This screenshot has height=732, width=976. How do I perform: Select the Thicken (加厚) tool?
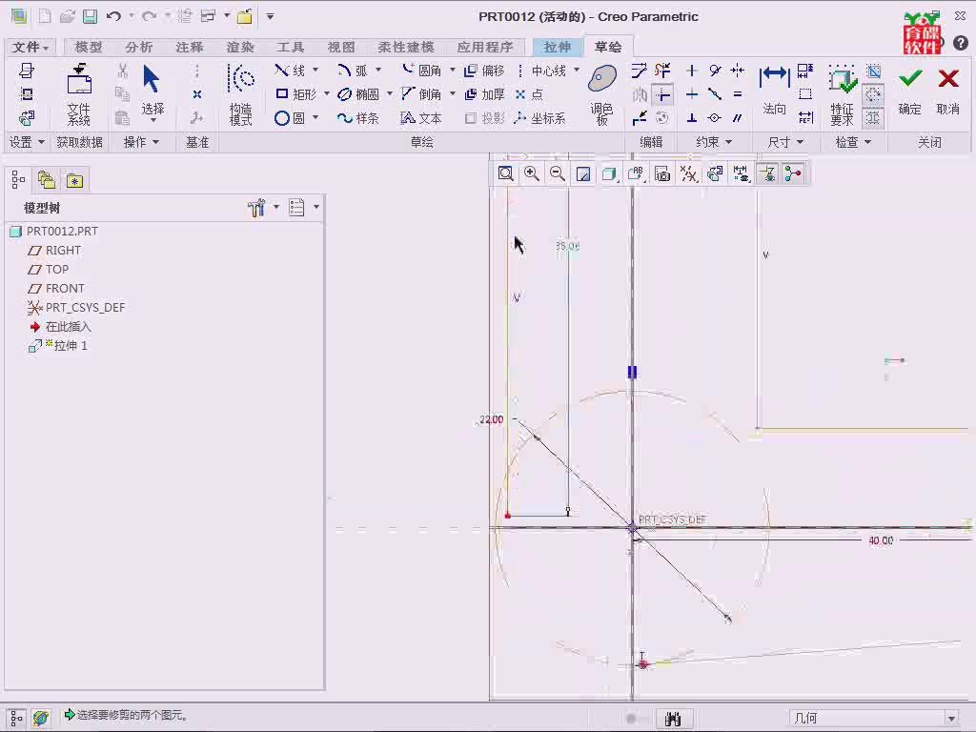pos(484,94)
